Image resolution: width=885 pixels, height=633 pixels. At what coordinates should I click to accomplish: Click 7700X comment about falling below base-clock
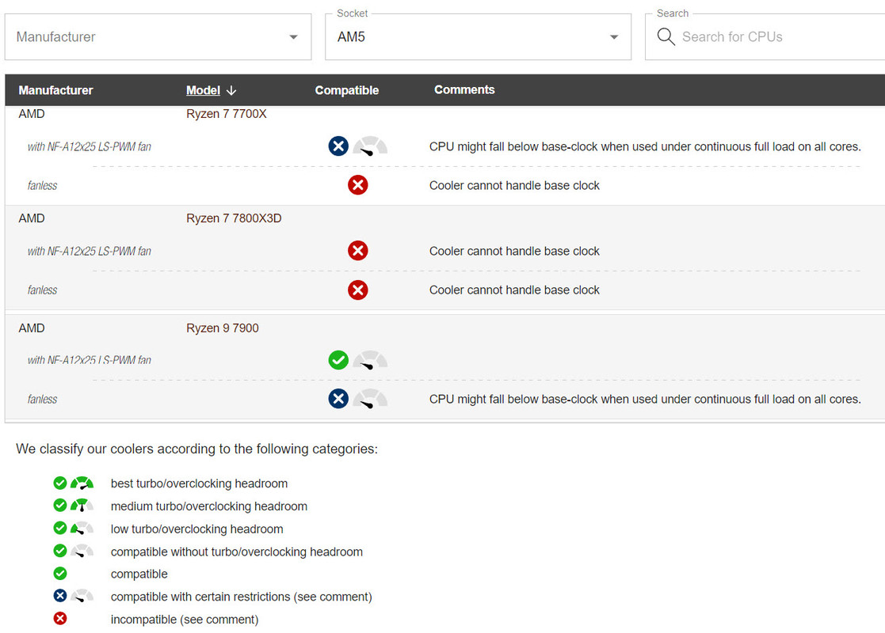645,146
